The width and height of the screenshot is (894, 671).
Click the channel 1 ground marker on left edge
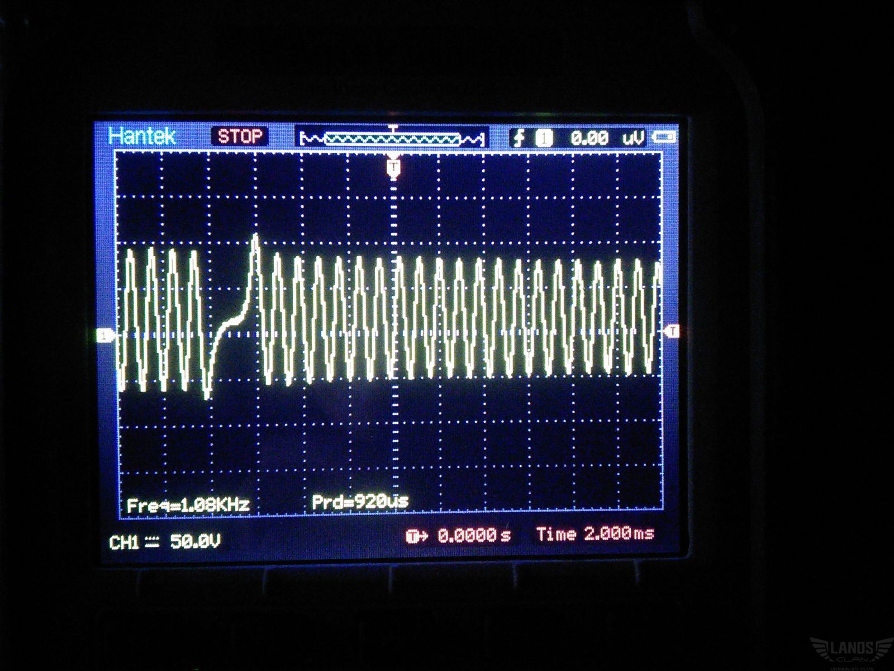coord(104,336)
